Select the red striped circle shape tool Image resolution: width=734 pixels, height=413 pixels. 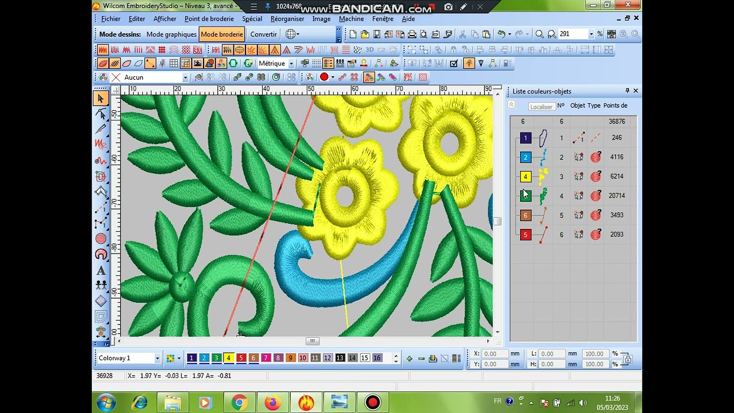(101, 239)
